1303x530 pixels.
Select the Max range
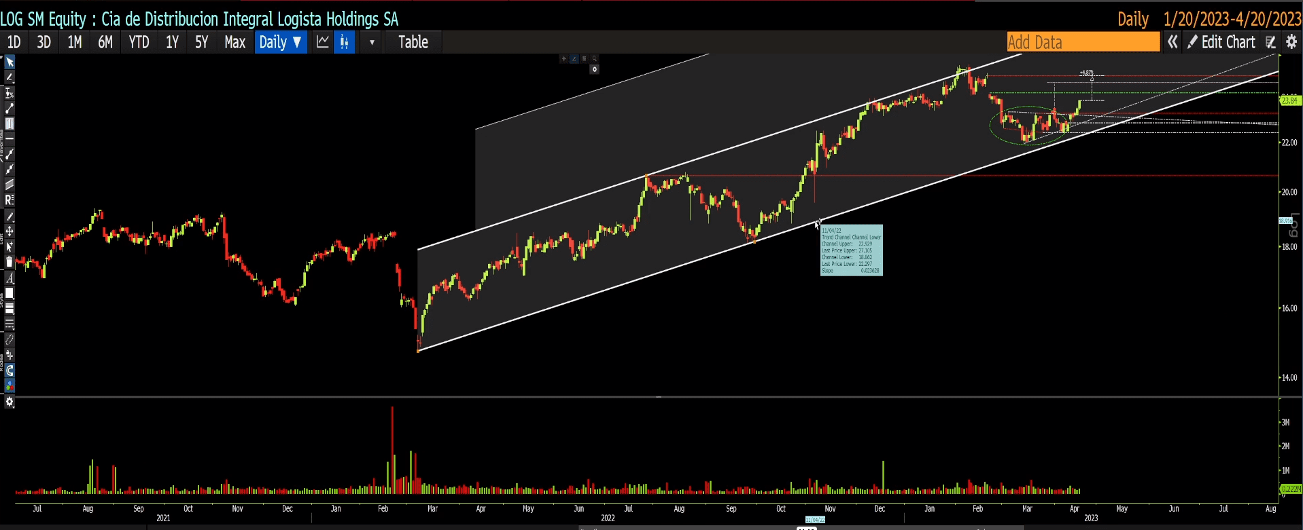click(x=235, y=42)
